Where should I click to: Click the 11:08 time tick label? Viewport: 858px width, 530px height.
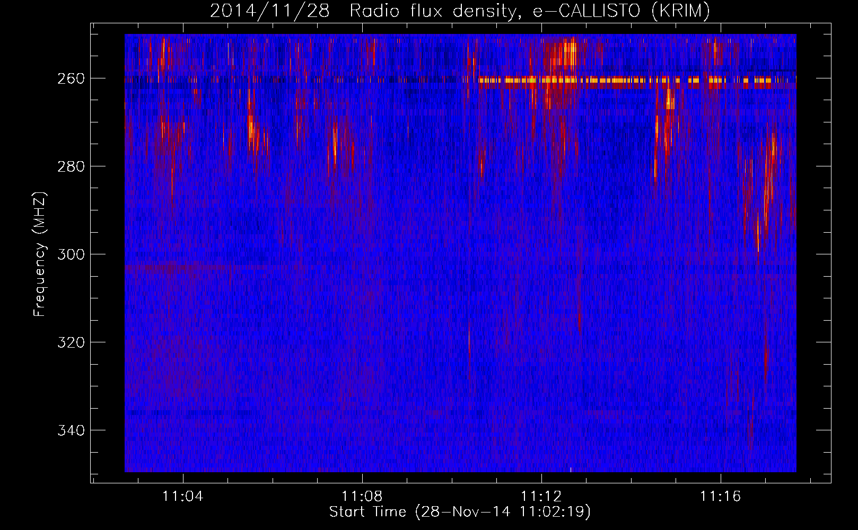coord(362,497)
